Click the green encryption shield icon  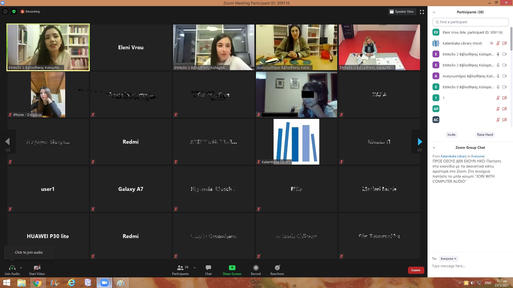(14, 11)
